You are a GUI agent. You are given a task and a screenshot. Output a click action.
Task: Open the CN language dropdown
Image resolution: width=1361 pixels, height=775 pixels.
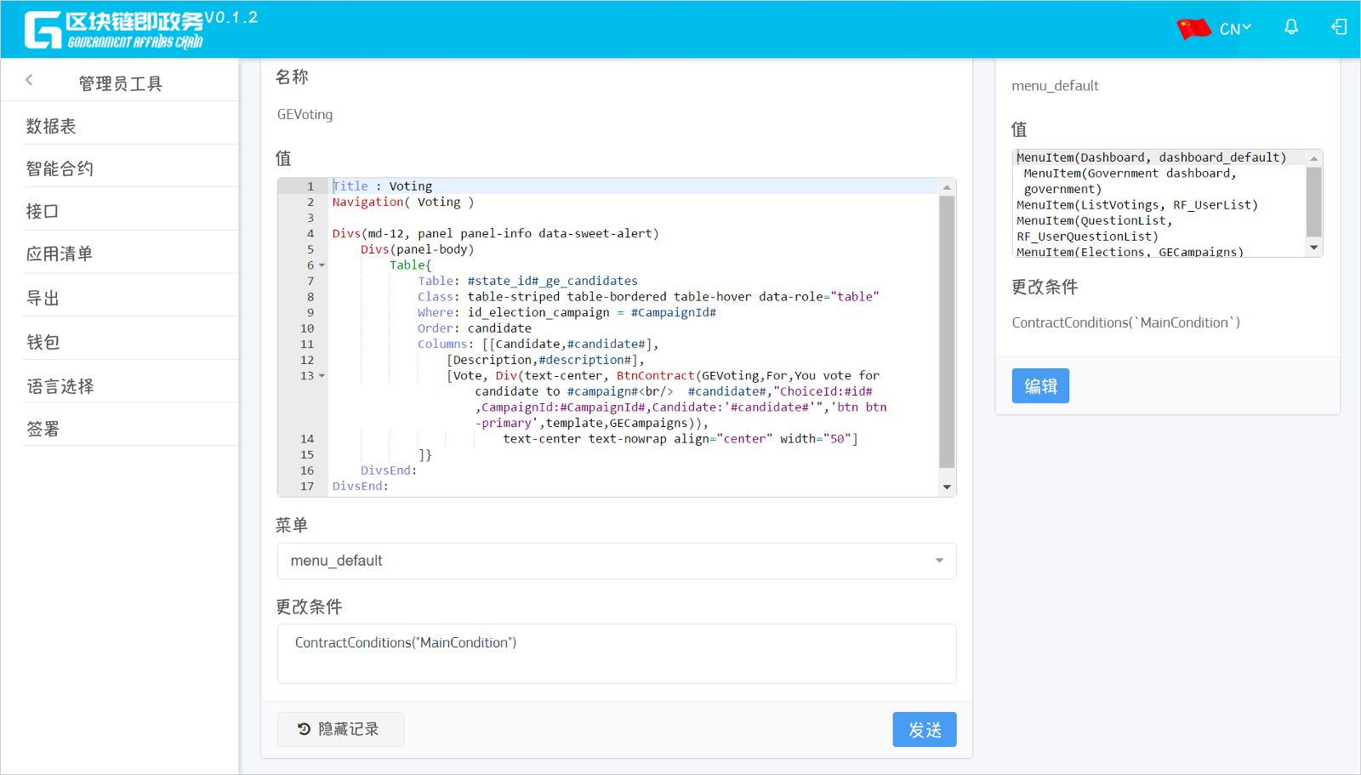[1235, 29]
